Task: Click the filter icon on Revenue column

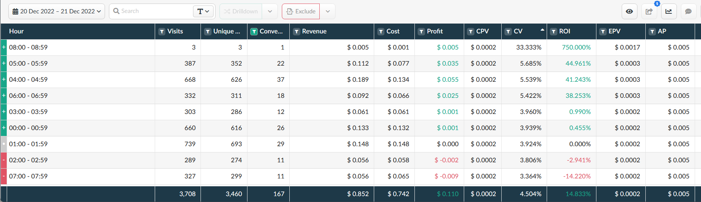Action: click(x=296, y=31)
